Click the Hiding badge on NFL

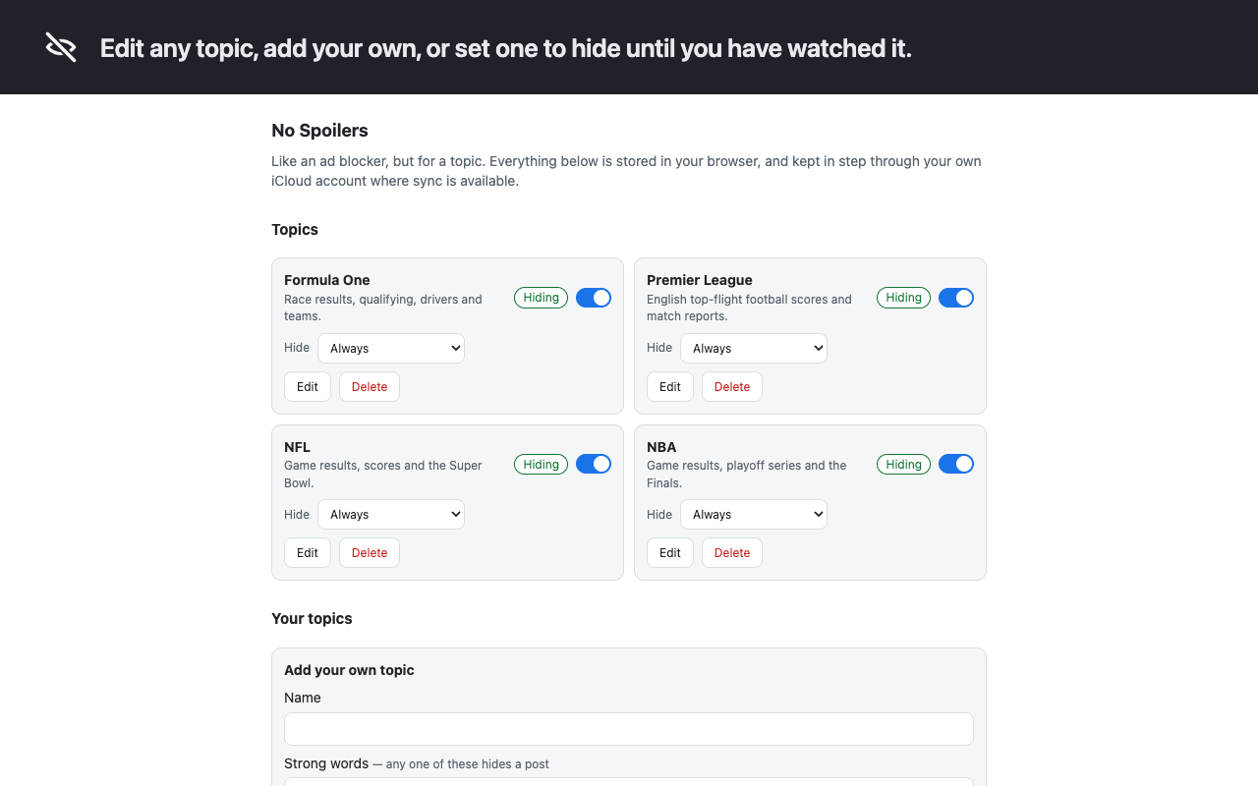coord(541,464)
